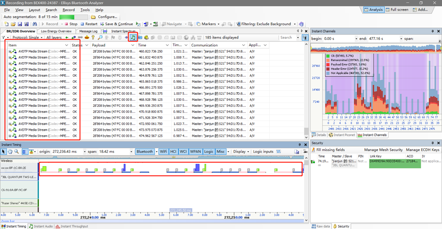Viewport: 442px width, 229px height.
Task: Open the All layers dropdown
Action: (54, 37)
